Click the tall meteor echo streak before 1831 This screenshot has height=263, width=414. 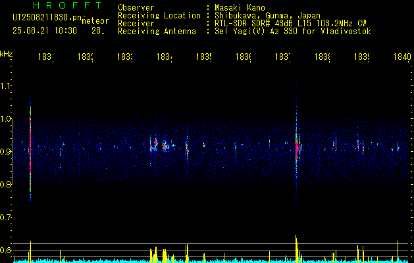click(x=30, y=149)
